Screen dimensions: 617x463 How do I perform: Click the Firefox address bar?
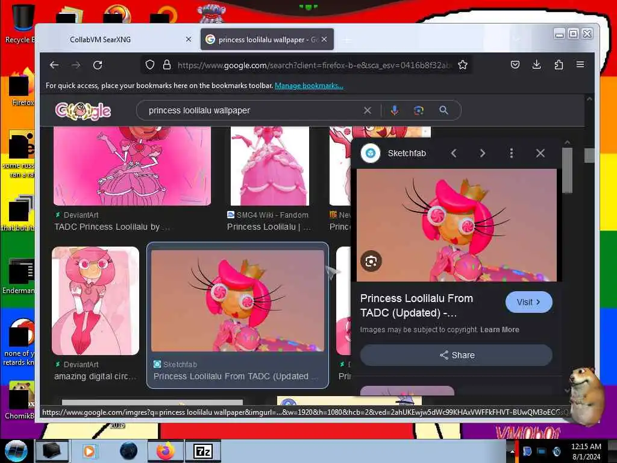(x=314, y=65)
